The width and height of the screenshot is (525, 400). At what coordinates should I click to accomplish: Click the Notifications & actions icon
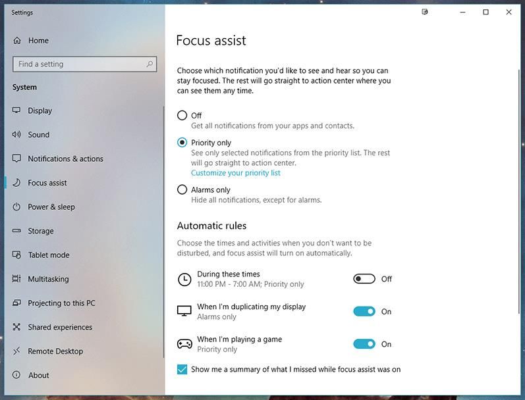point(16,158)
